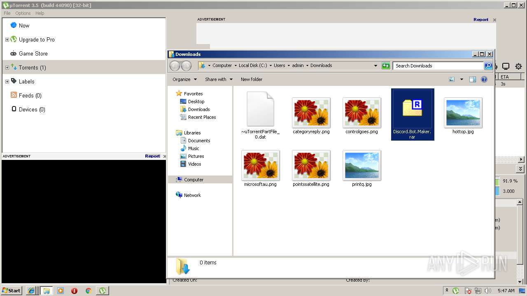The width and height of the screenshot is (527, 296).
Task: Toggle the preview pane
Action: [473, 79]
